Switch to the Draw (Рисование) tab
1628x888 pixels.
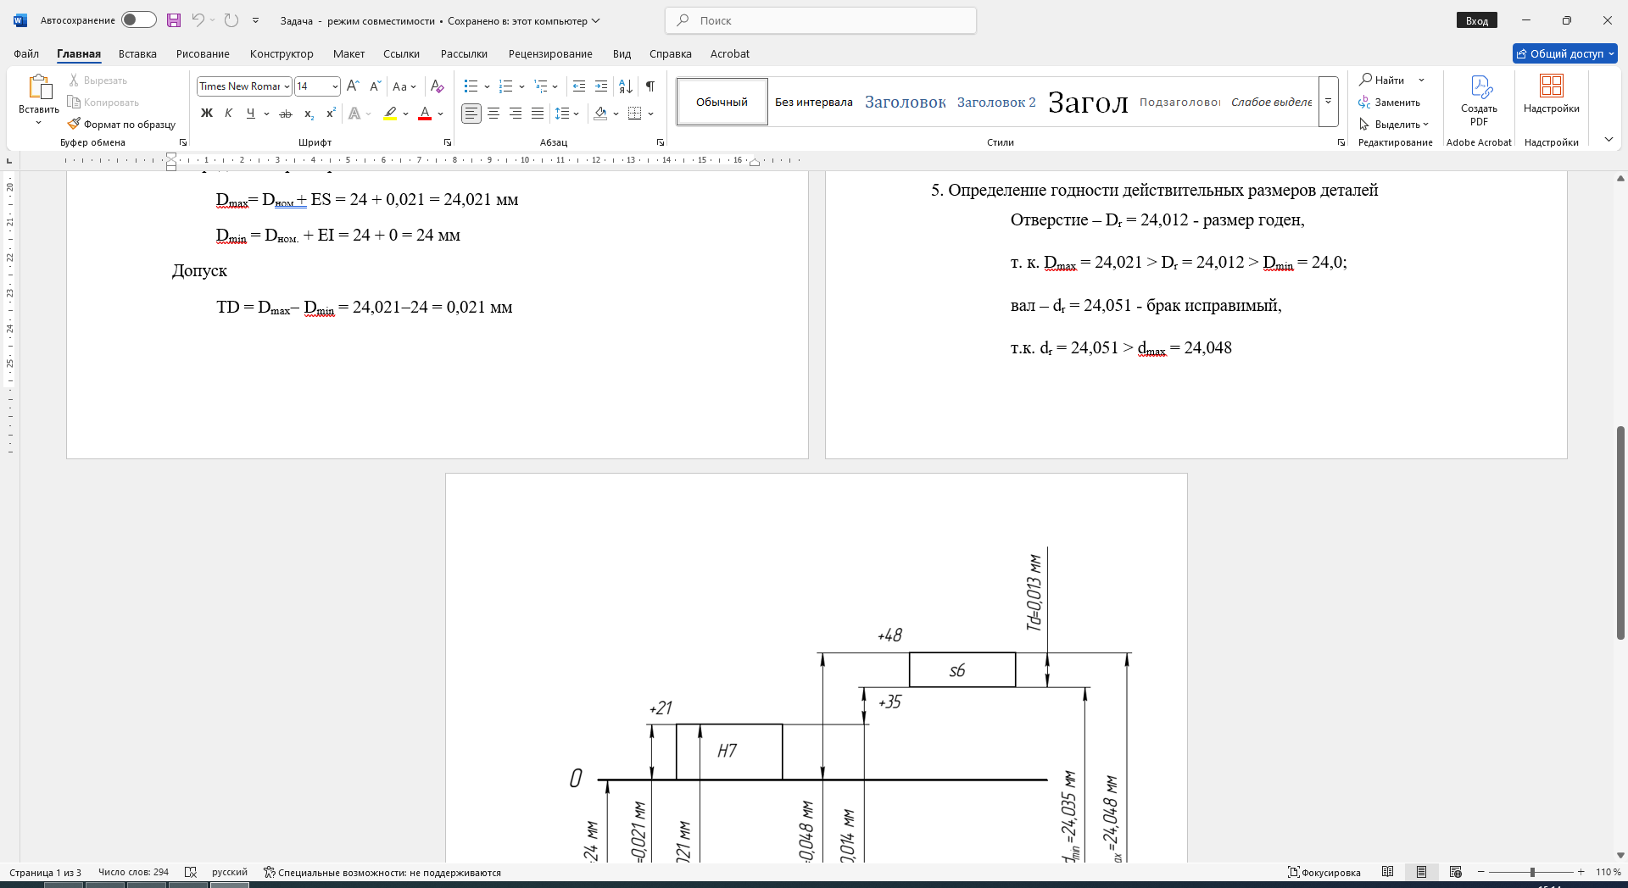(203, 53)
